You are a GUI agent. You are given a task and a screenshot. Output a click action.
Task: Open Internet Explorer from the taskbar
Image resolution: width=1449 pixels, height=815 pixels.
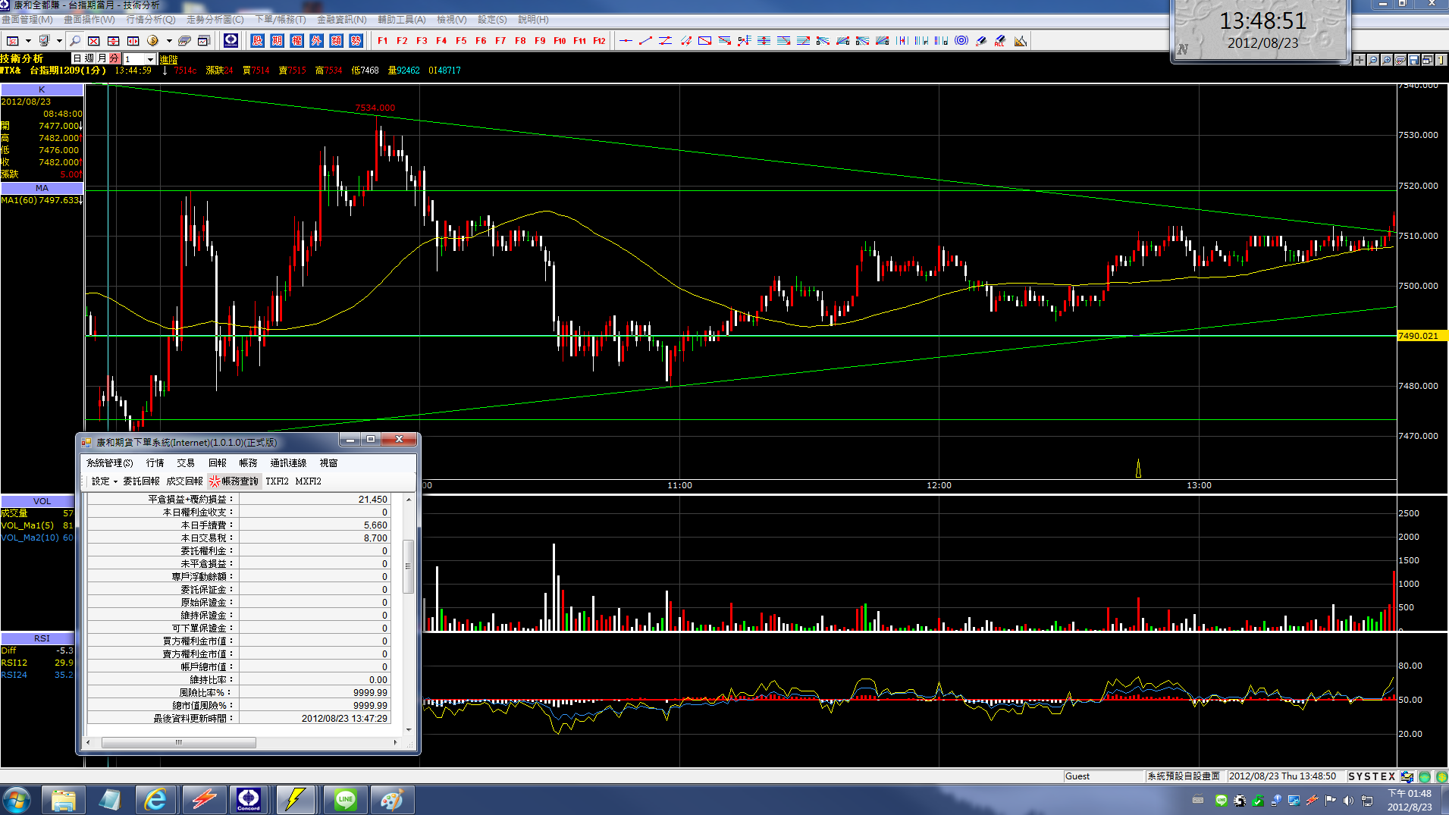[x=155, y=800]
